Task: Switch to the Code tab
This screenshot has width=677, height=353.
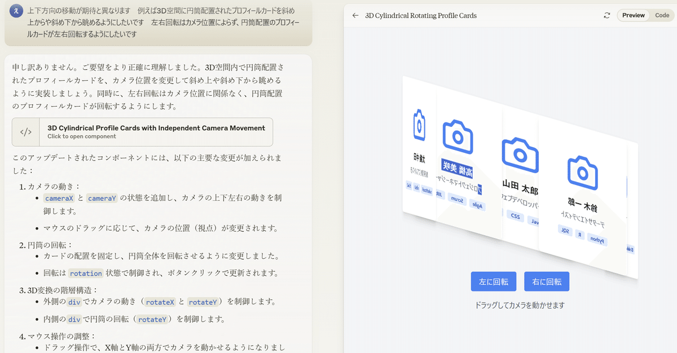Action: click(662, 16)
